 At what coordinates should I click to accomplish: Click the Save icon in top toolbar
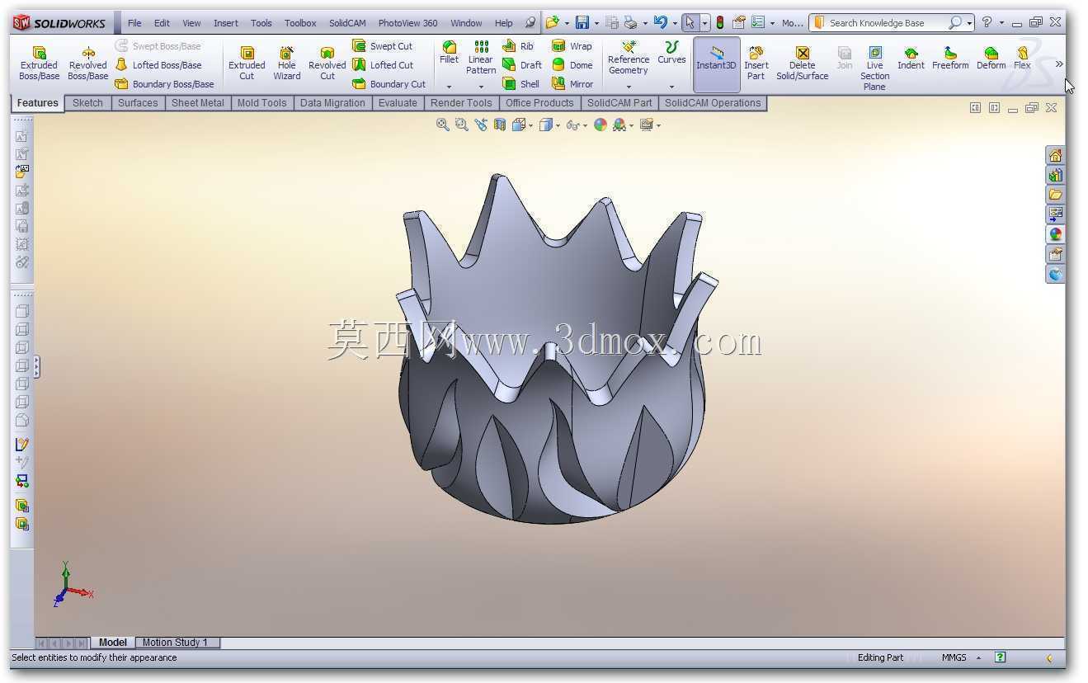pos(582,22)
